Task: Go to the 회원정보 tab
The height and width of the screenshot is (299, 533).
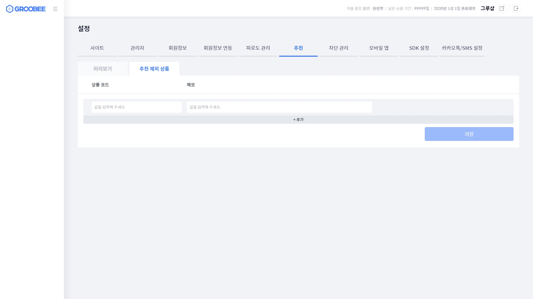Action: 178,48
